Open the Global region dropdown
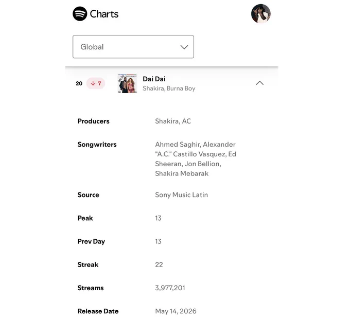This screenshot has height=319, width=350. pyautogui.click(x=133, y=47)
